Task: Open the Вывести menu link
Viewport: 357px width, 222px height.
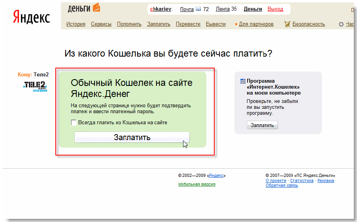Action: tap(216, 24)
